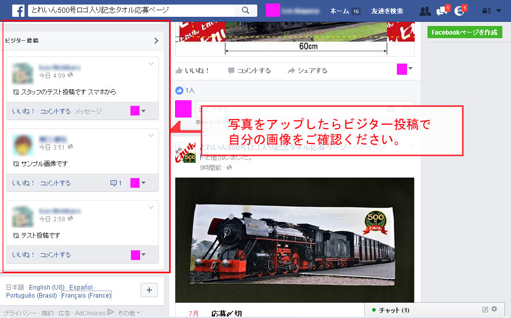Open the friend requests icon

[x=424, y=11]
